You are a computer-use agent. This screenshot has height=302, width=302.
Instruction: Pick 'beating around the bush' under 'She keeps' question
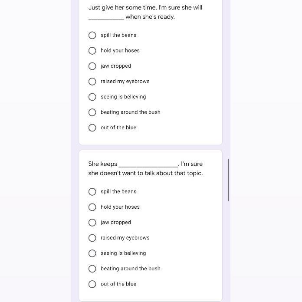pyautogui.click(x=92, y=269)
